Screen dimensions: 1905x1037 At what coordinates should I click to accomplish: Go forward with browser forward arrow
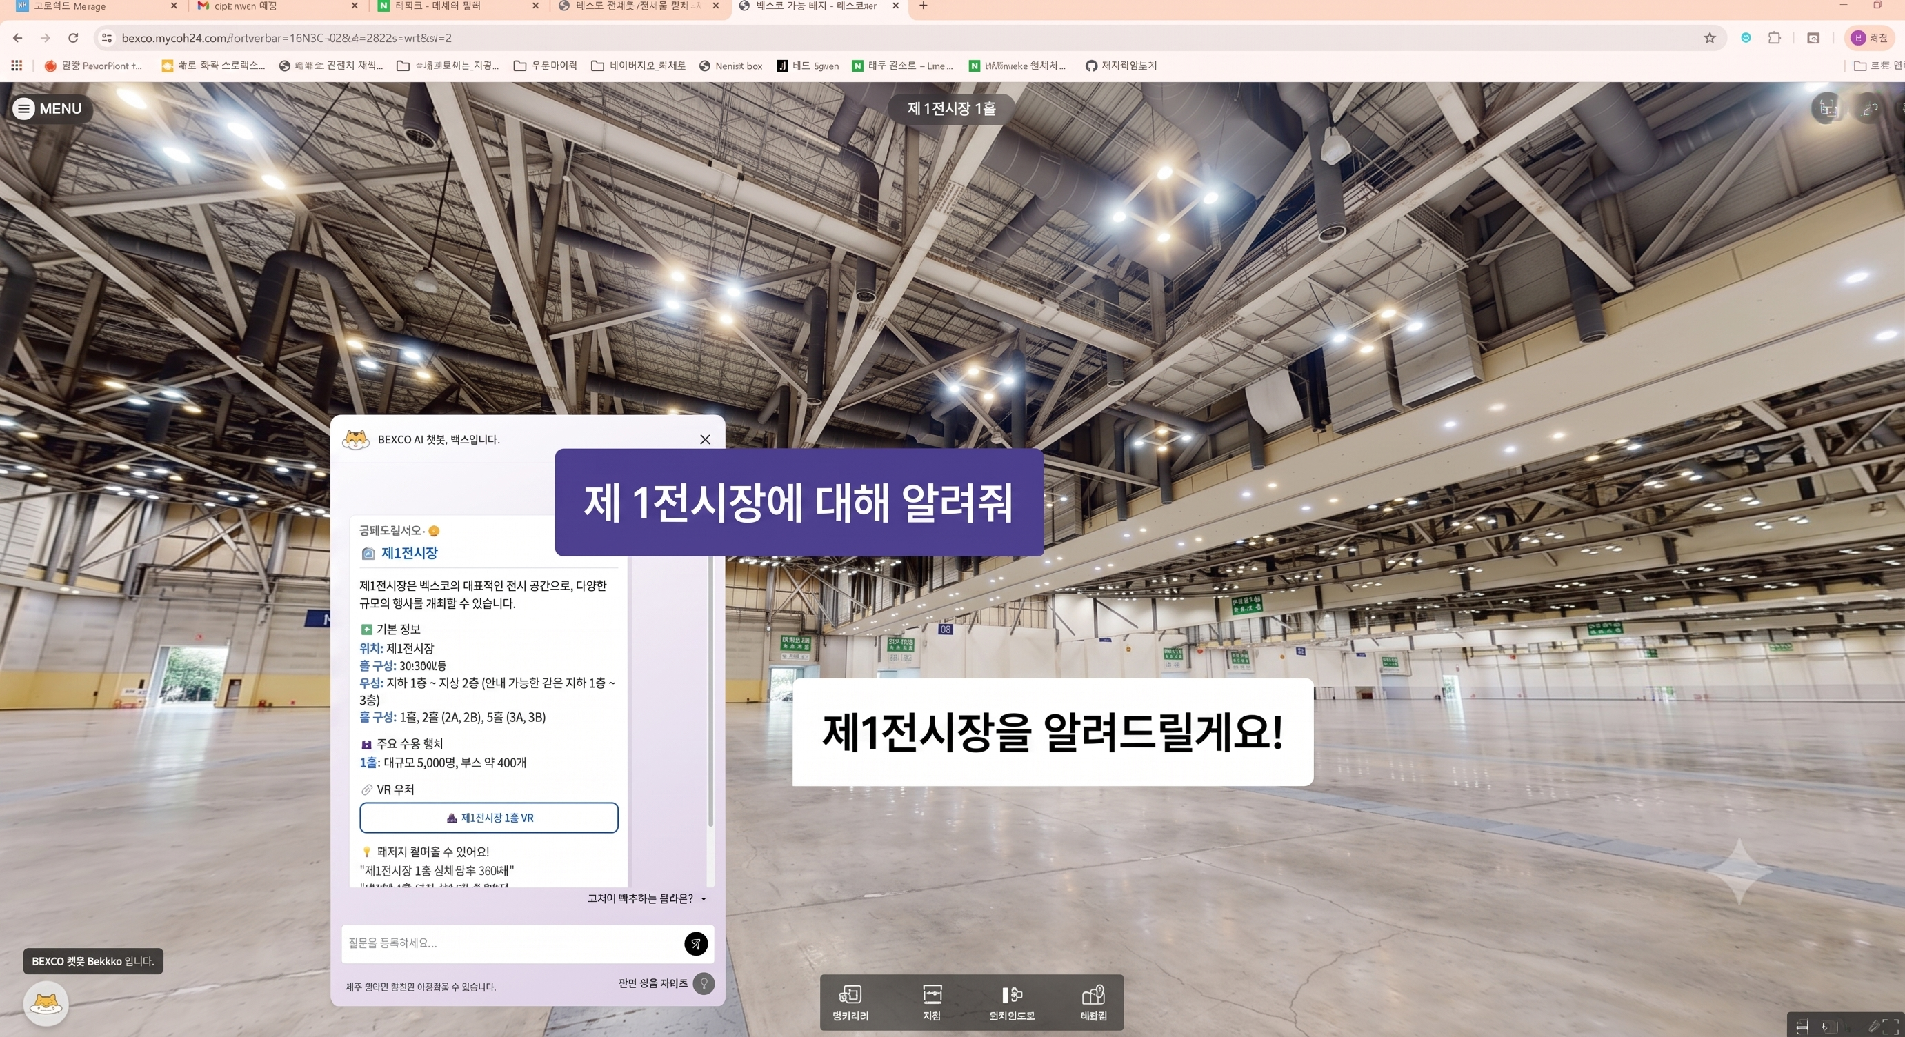point(46,38)
